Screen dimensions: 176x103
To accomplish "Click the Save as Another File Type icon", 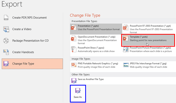I will click(x=74, y=81).
